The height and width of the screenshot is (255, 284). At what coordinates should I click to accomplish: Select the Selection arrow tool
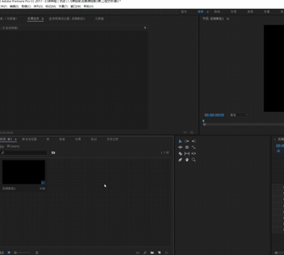[180, 141]
